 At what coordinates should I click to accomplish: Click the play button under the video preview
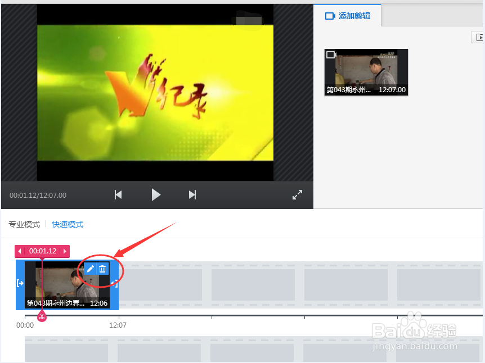(156, 195)
